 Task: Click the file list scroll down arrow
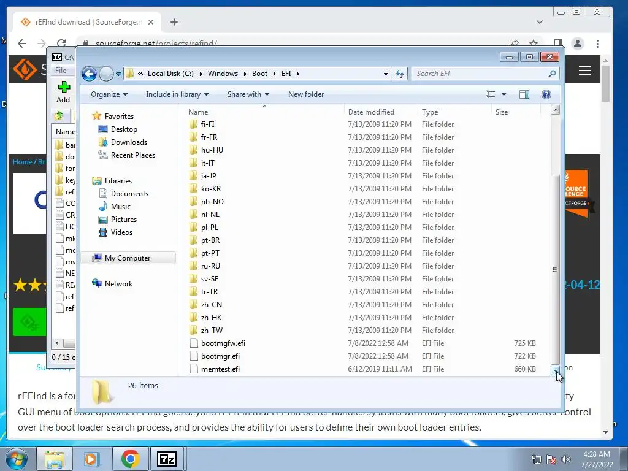tap(555, 370)
